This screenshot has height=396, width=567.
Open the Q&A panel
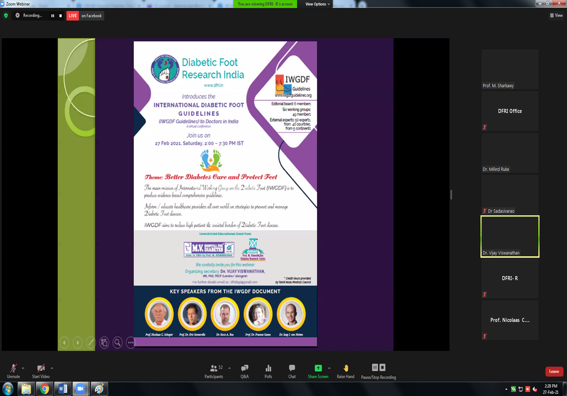[244, 371]
